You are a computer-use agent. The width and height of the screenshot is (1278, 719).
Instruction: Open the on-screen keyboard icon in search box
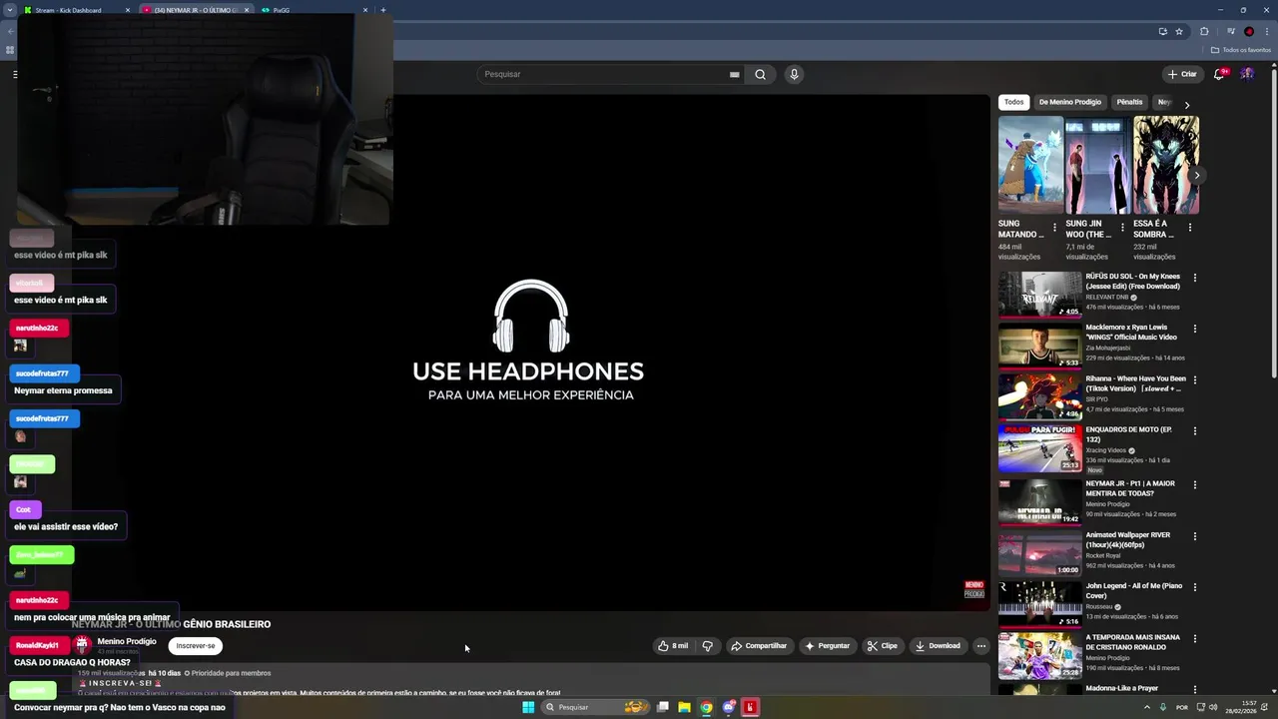pyautogui.click(x=735, y=74)
